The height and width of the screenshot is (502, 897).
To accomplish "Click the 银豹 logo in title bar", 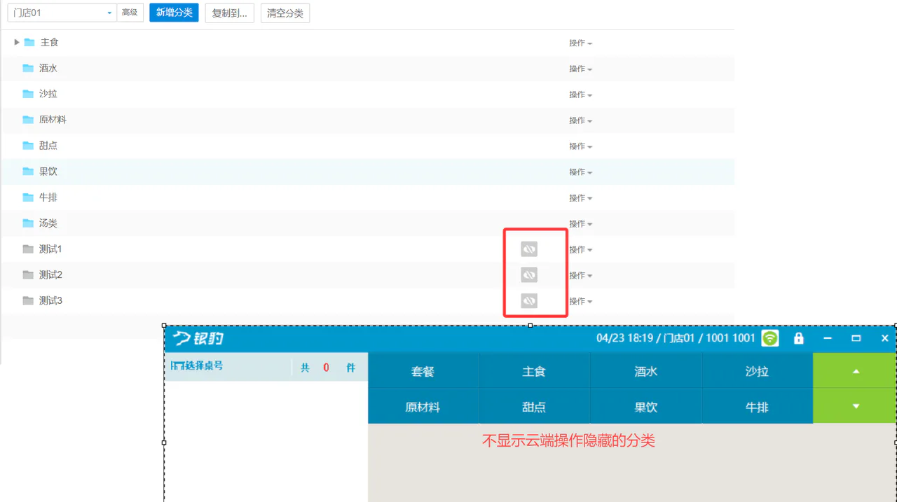I will [198, 339].
